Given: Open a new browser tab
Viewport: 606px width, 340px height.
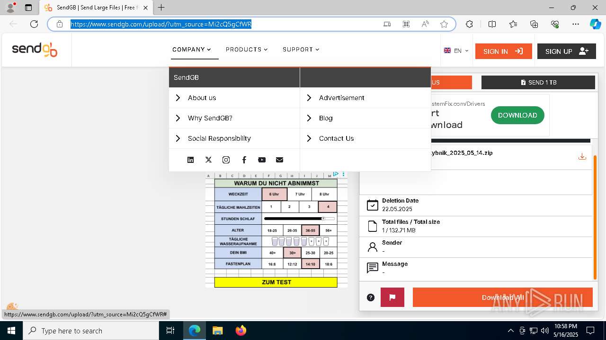Looking at the screenshot, I should [x=161, y=8].
